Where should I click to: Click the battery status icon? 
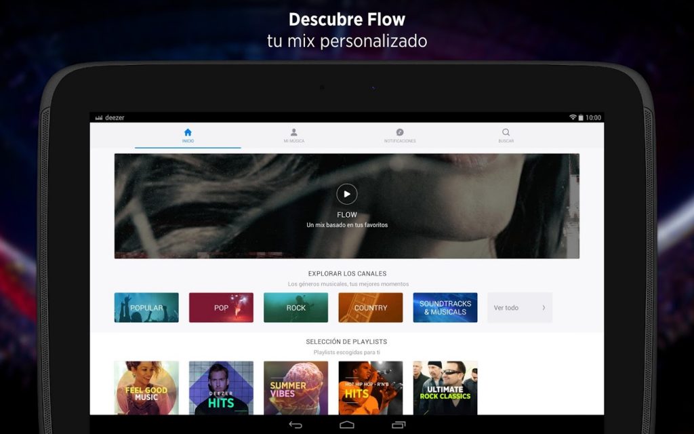[581, 117]
